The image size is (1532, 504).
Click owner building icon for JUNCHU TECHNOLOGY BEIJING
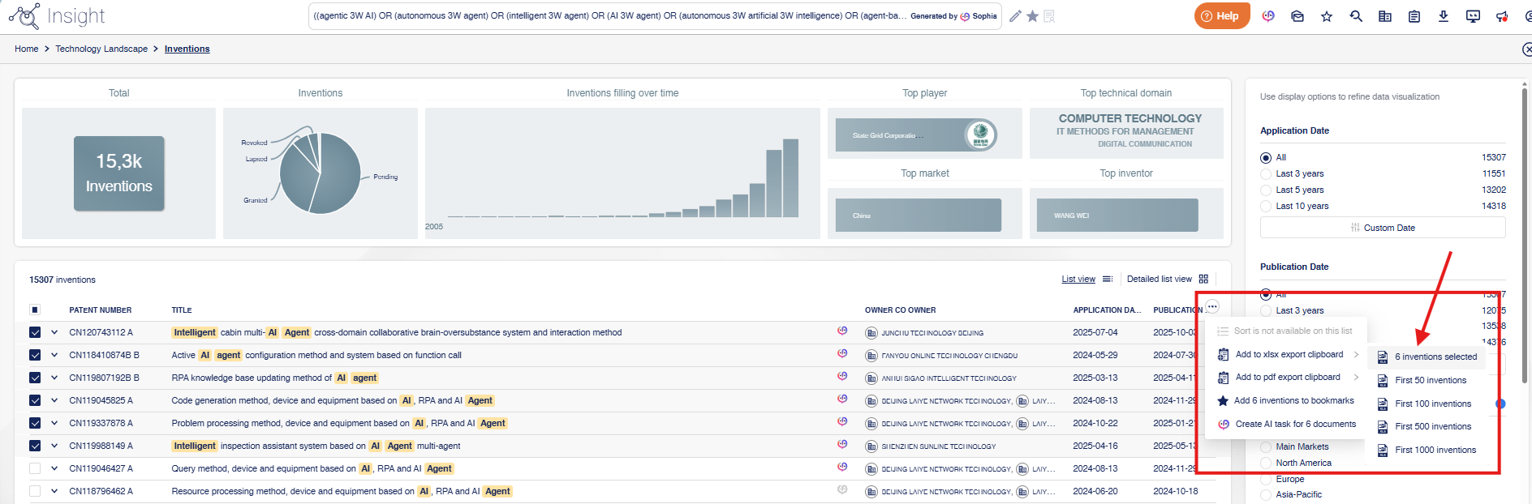871,333
